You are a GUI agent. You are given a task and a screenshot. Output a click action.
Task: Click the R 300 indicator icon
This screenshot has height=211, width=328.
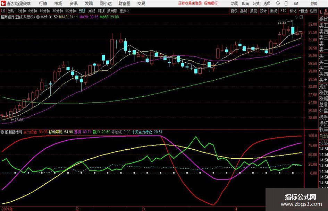[x=326, y=12]
